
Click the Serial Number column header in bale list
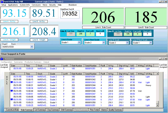click(x=92, y=74)
